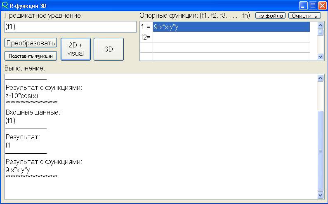Select the f1 cell containing 9-x*x-y*y
Viewport: 328px width, 204px height.
click(x=231, y=27)
